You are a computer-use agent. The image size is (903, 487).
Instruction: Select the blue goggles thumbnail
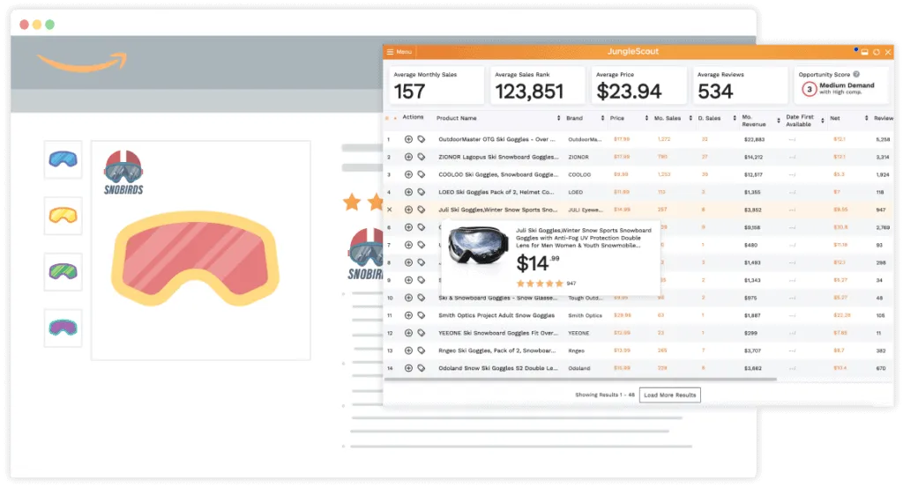coord(63,159)
